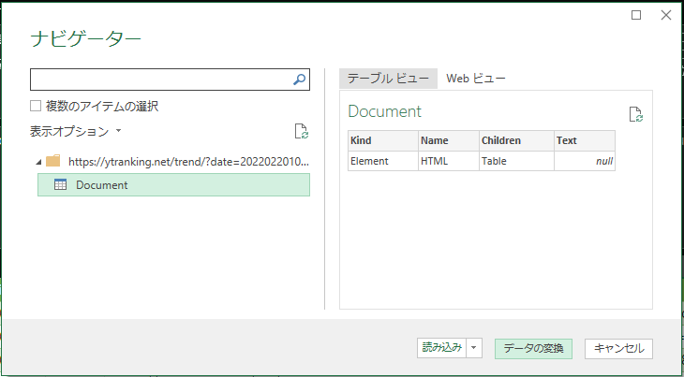
Task: Click the 読み込み load button
Action: point(441,348)
